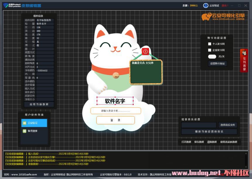
Task: Select 云安验证 in the user software list
Action: 34,123
